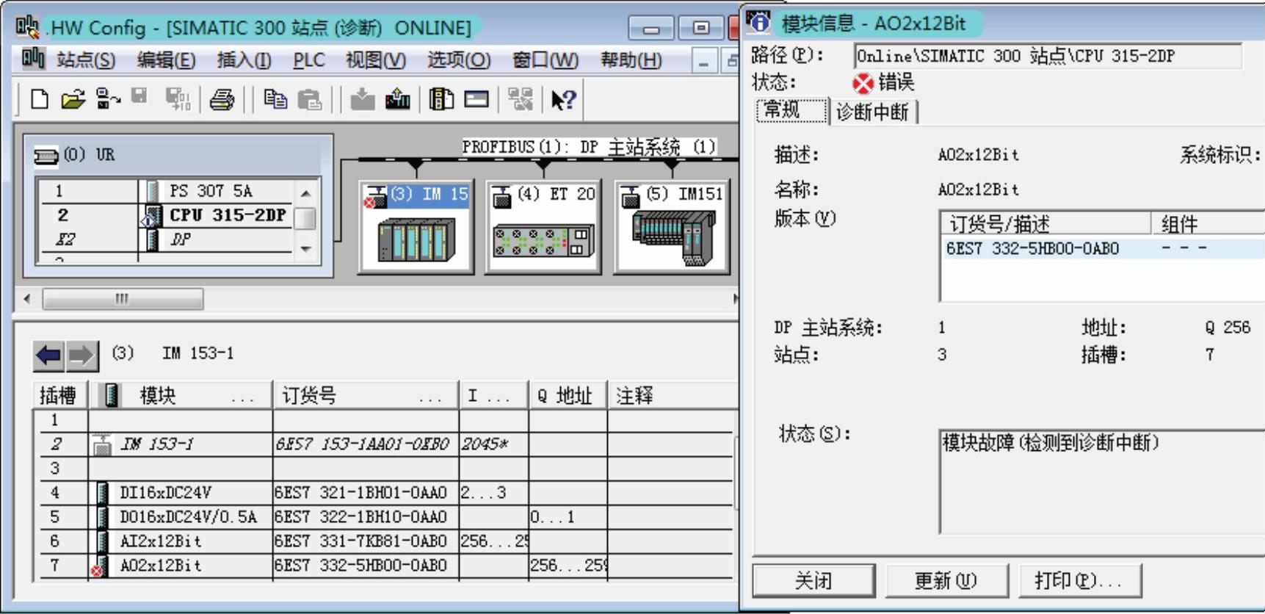
Task: Select the S7-300 station picture under (3) IM 15
Action: tap(416, 242)
